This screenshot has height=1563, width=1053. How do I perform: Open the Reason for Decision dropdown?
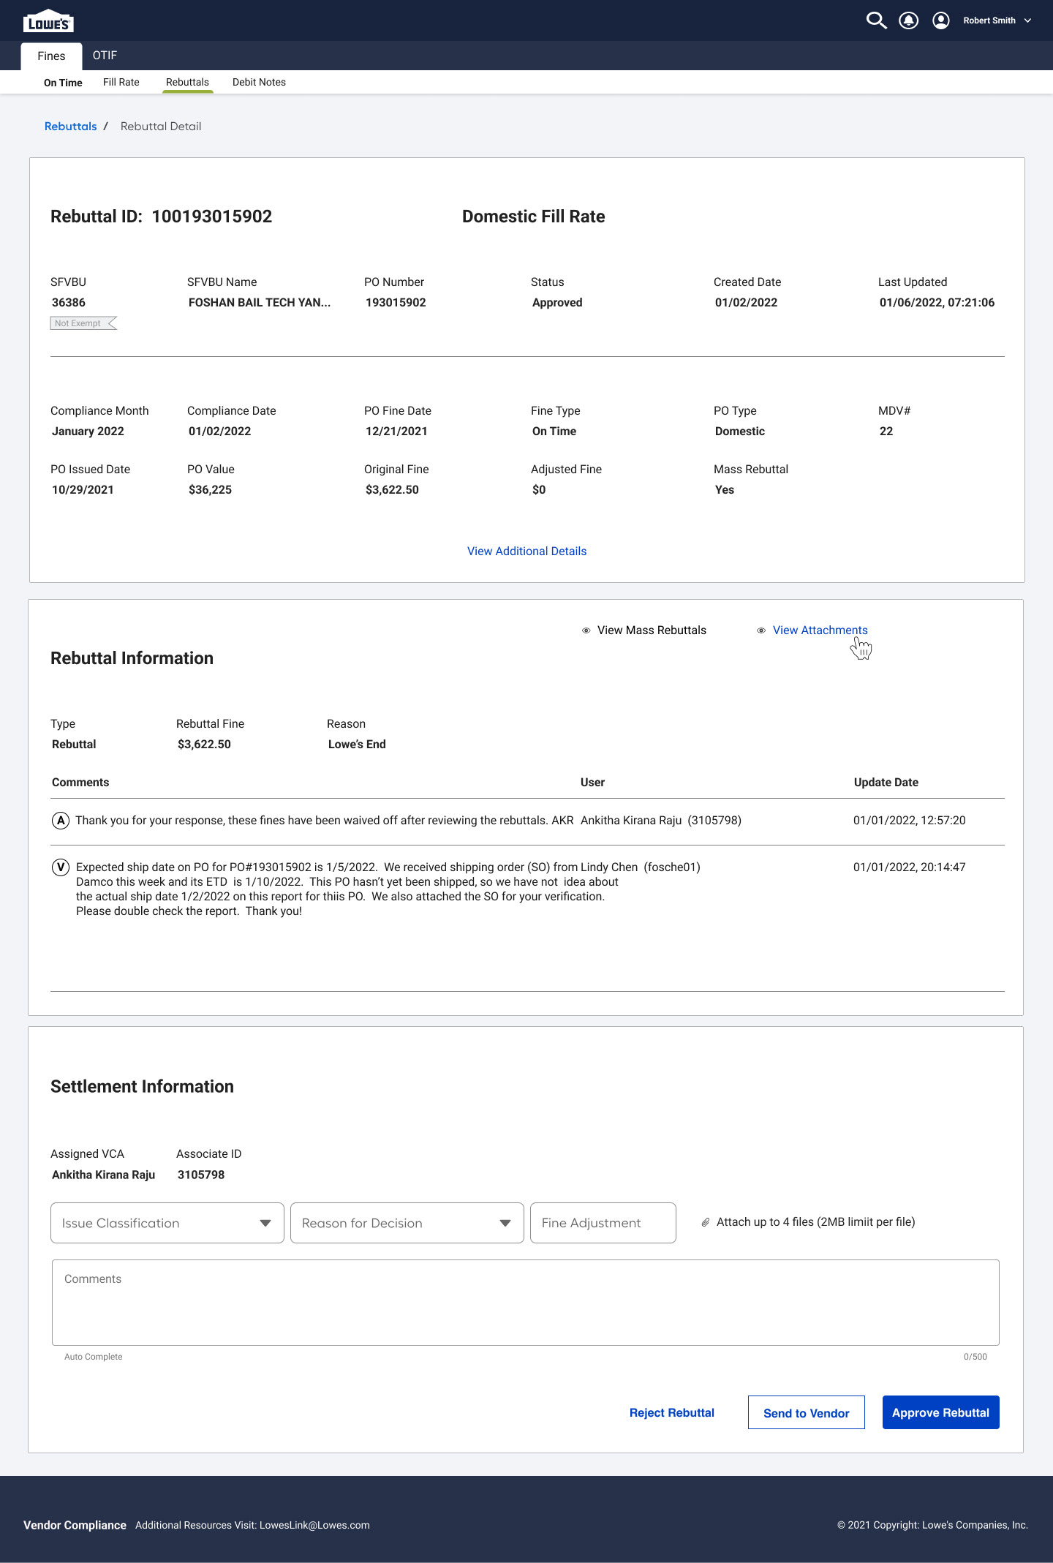click(407, 1223)
